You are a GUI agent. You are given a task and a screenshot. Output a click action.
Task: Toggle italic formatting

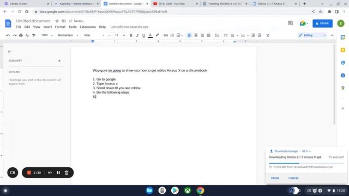tap(137, 35)
